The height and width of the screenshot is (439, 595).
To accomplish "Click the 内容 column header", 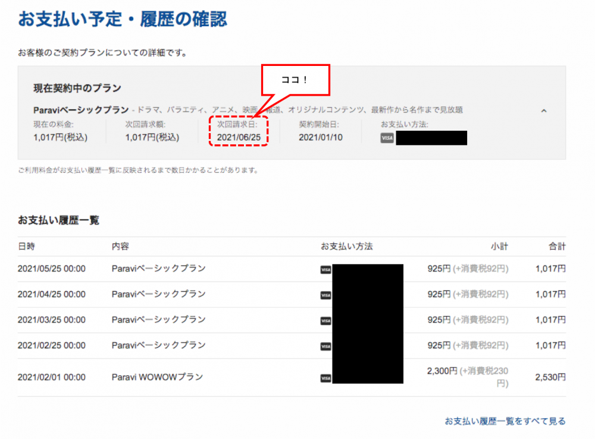I will pos(120,247).
